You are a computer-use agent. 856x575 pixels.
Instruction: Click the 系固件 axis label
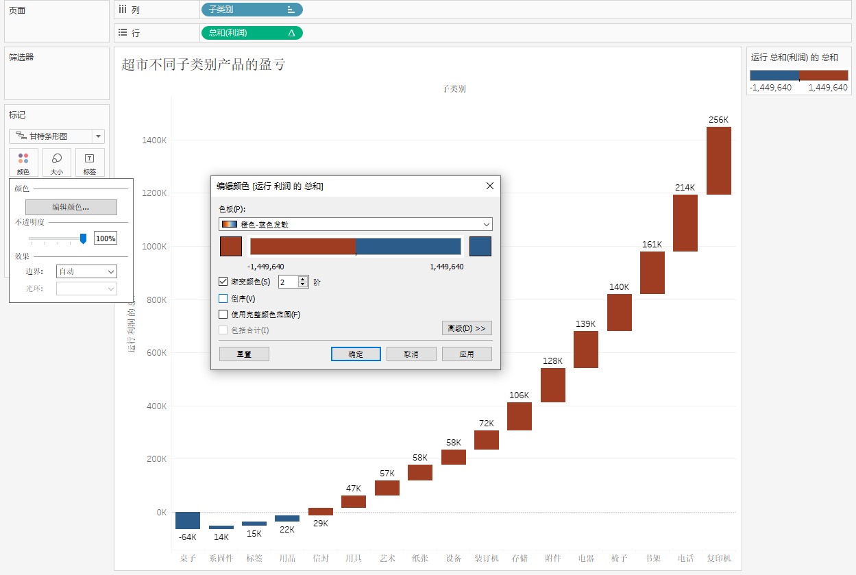coord(221,559)
